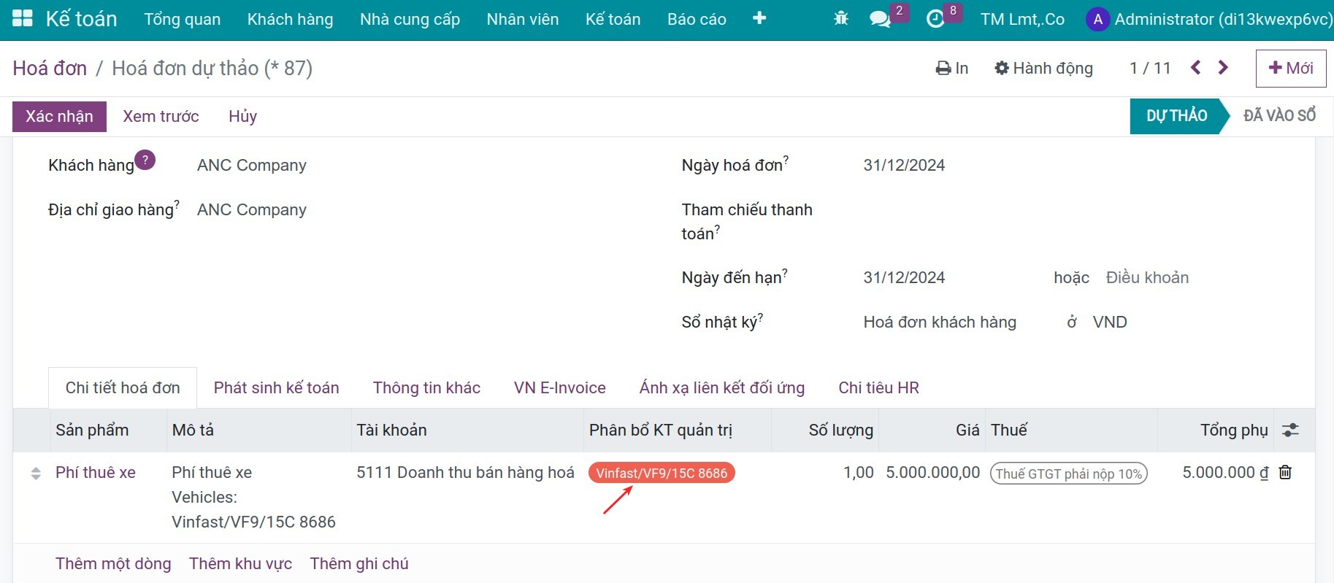
Task: Click the plus icon in top menu
Action: pos(759,18)
